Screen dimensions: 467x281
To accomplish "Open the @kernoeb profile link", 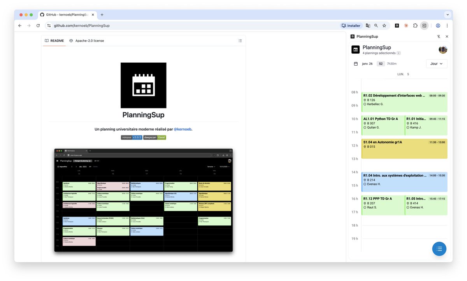I will pyautogui.click(x=183, y=129).
